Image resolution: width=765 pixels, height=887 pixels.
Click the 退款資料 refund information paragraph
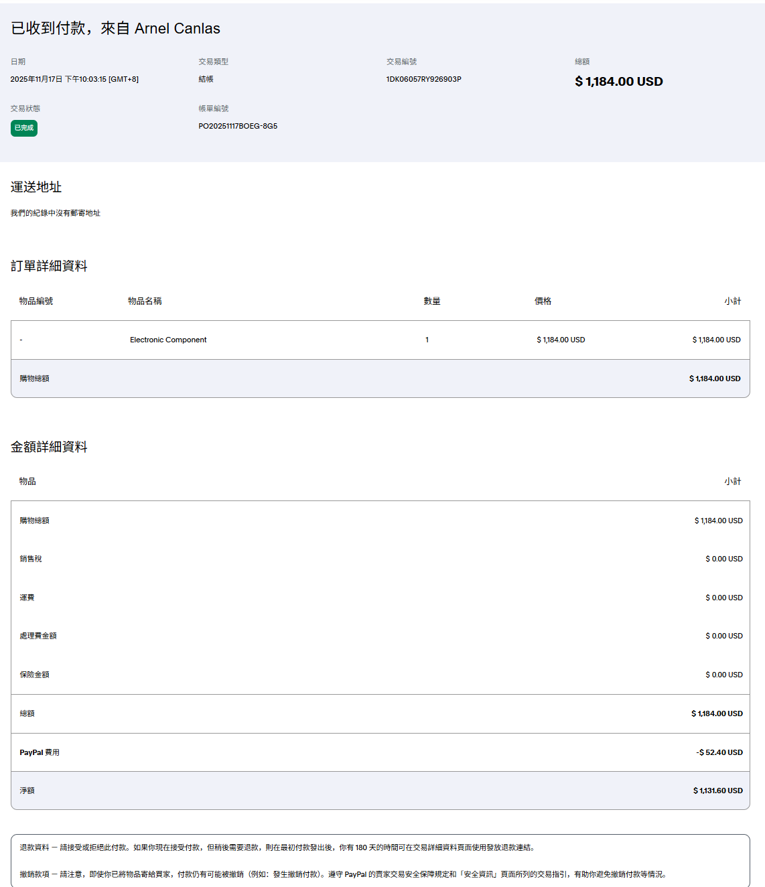(x=277, y=847)
